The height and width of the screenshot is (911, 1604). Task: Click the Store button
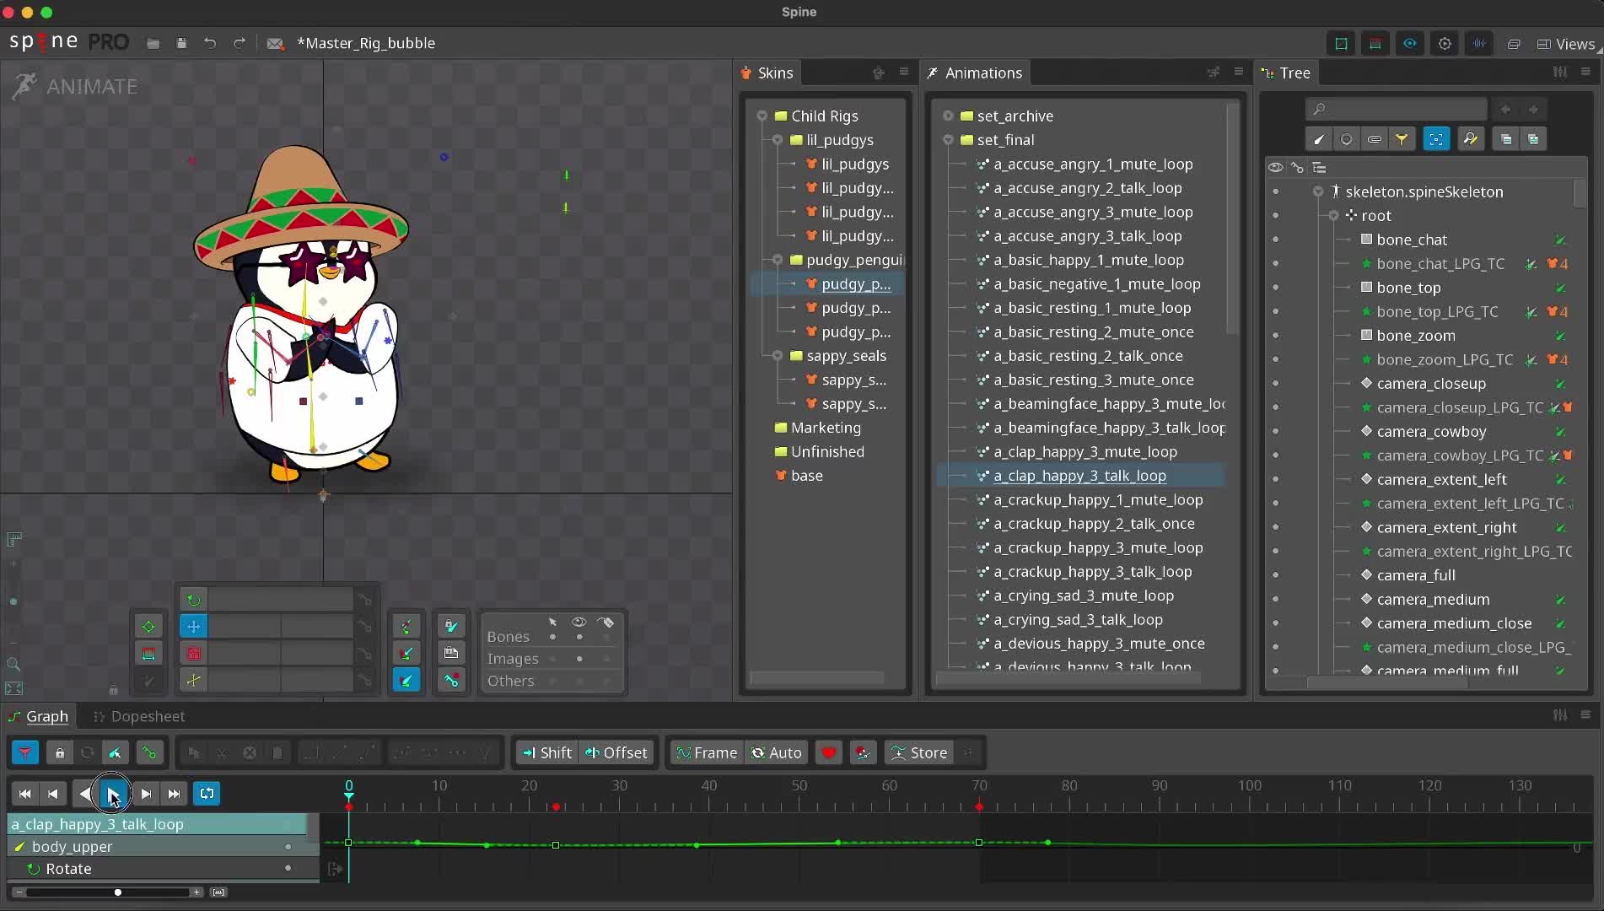(919, 752)
